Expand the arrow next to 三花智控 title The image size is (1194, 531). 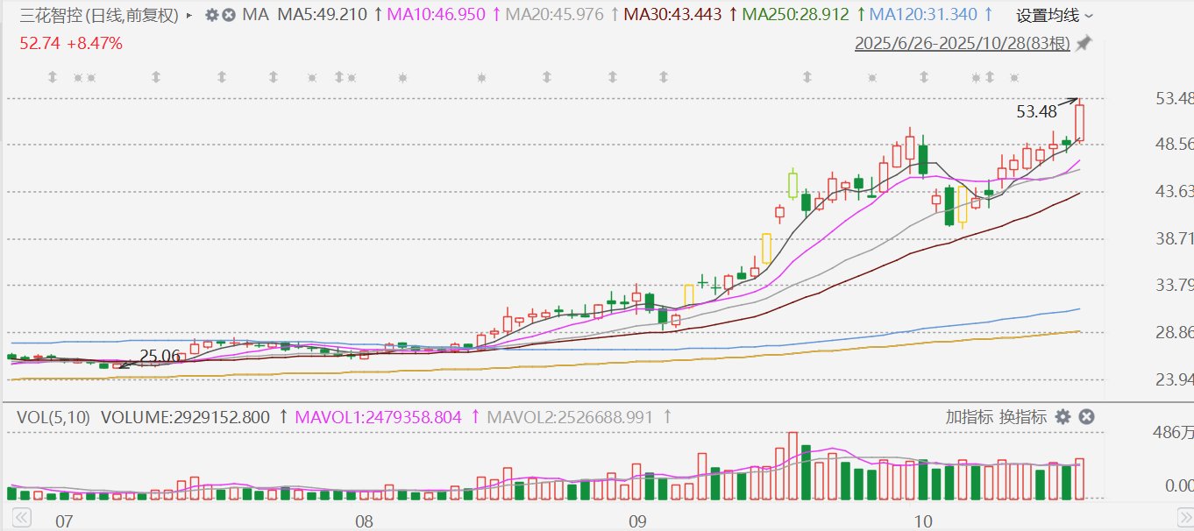[189, 15]
